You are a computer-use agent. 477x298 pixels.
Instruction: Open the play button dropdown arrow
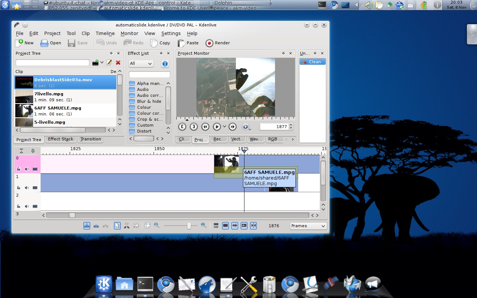tap(224, 127)
